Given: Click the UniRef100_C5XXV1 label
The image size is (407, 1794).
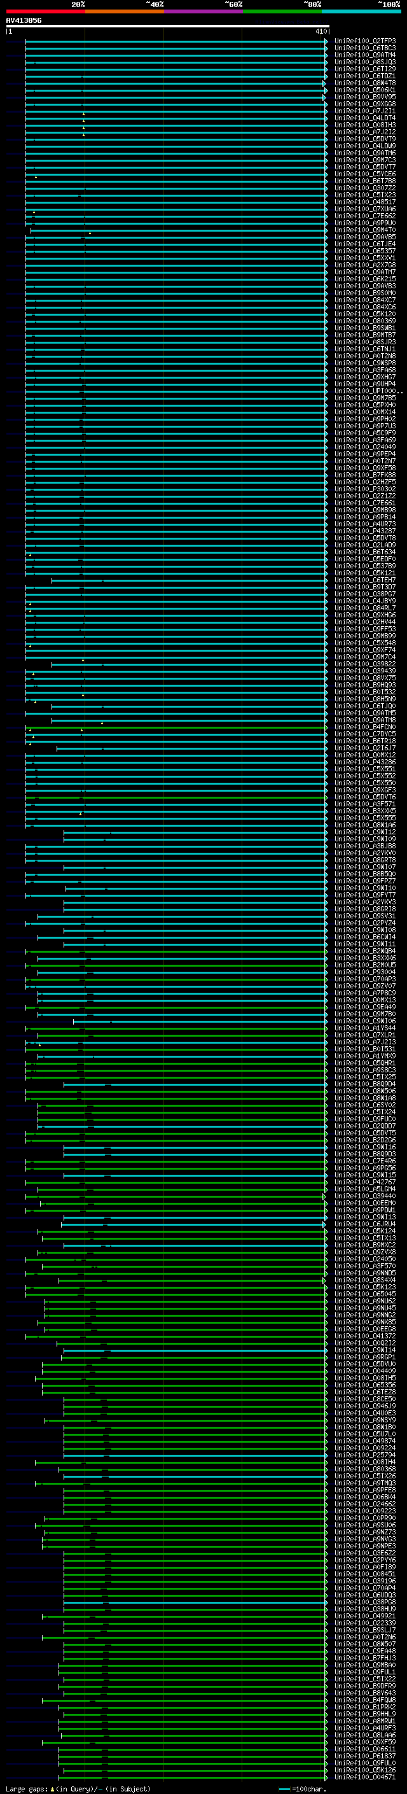Looking at the screenshot, I should 365,258.
